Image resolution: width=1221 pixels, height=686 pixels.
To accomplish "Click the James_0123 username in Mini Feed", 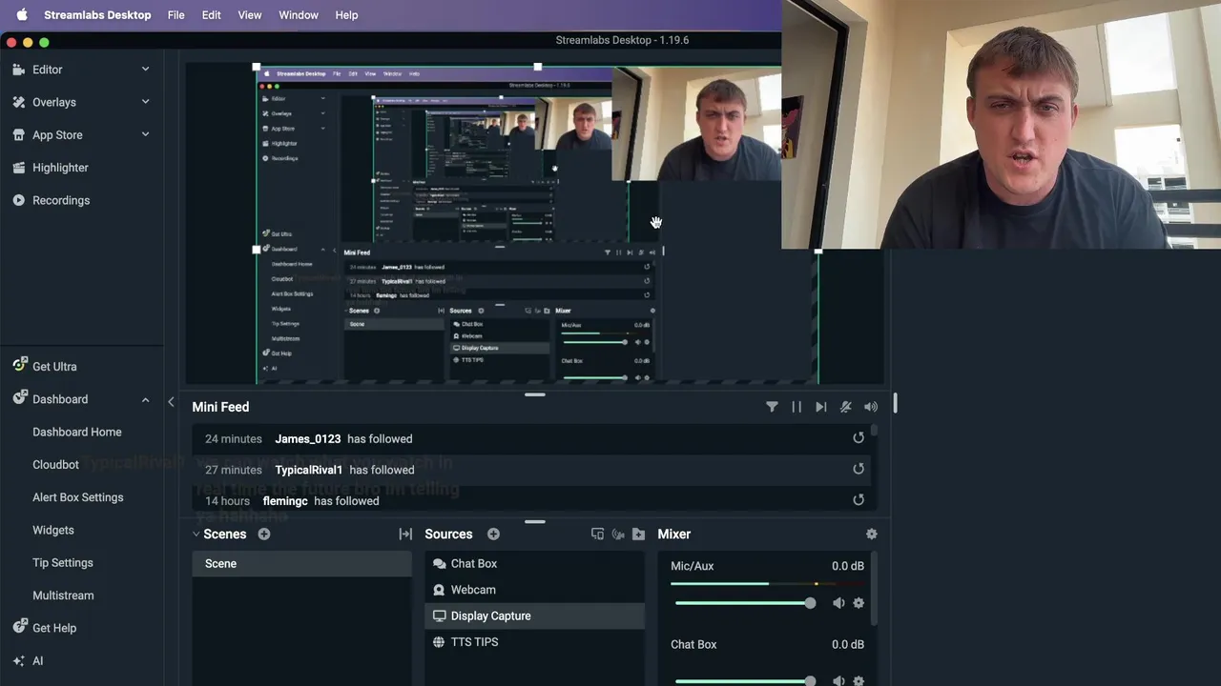I will 307,438.
